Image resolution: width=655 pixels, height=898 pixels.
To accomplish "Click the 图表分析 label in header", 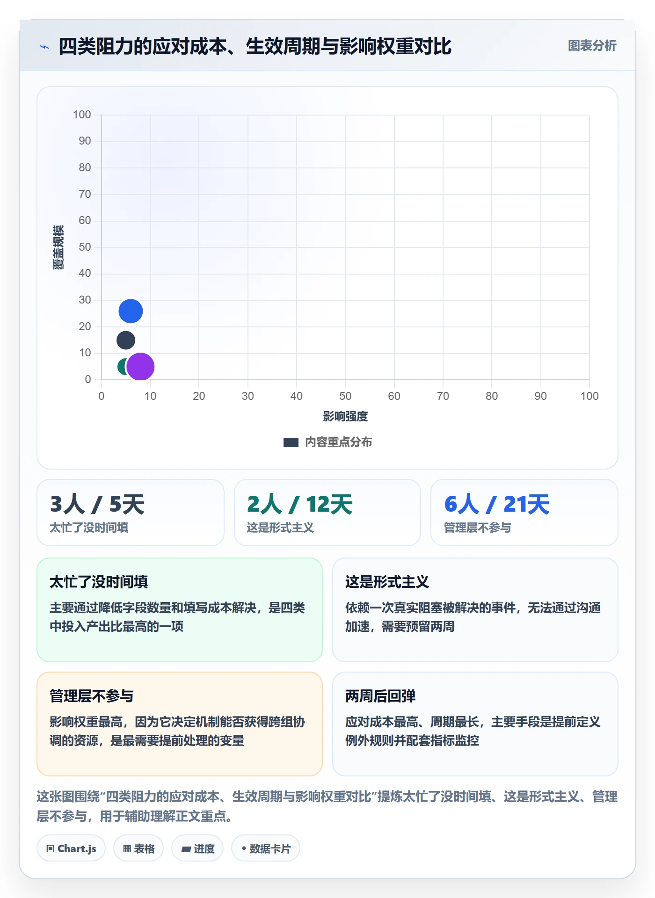I will [592, 46].
